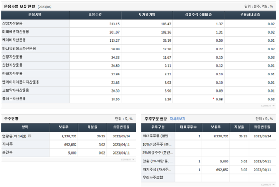Image resolution: width=279 pixels, height=187 pixels.
Task: Select the 미래에셋자산운용 row name
Action: (x=16, y=32)
